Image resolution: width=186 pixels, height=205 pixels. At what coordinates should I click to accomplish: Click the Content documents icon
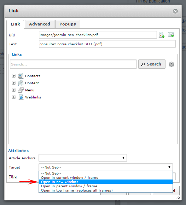[x=21, y=83]
